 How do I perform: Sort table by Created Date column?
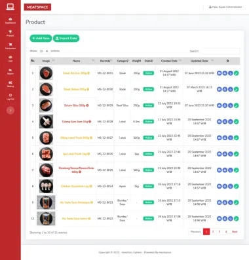pyautogui.click(x=169, y=61)
